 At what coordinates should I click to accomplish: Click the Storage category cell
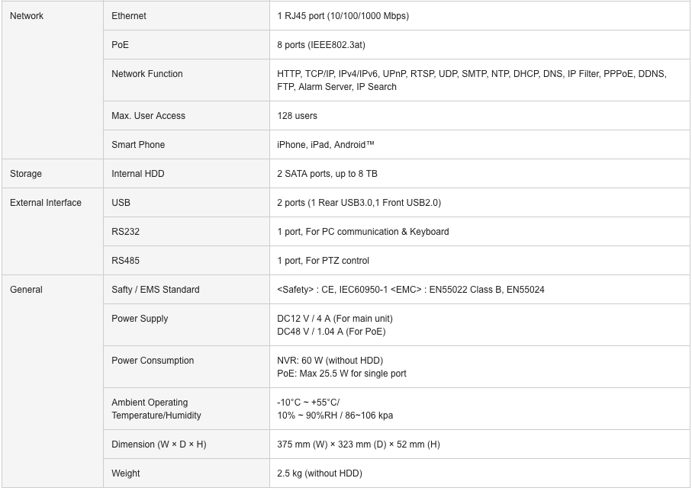53,174
